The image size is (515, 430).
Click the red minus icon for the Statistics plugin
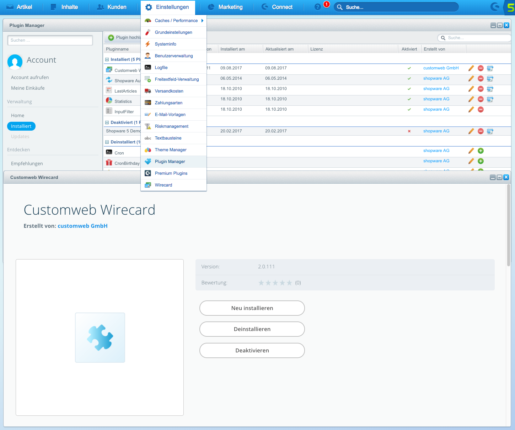pos(481,99)
